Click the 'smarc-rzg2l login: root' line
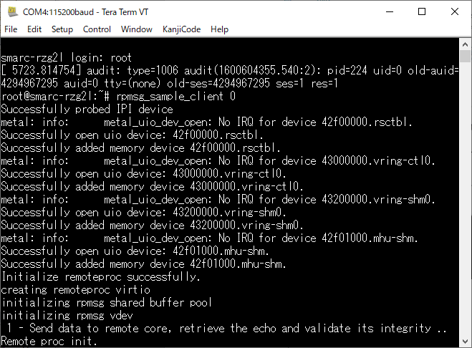Image resolution: width=472 pixels, height=348 pixels. click(x=67, y=57)
